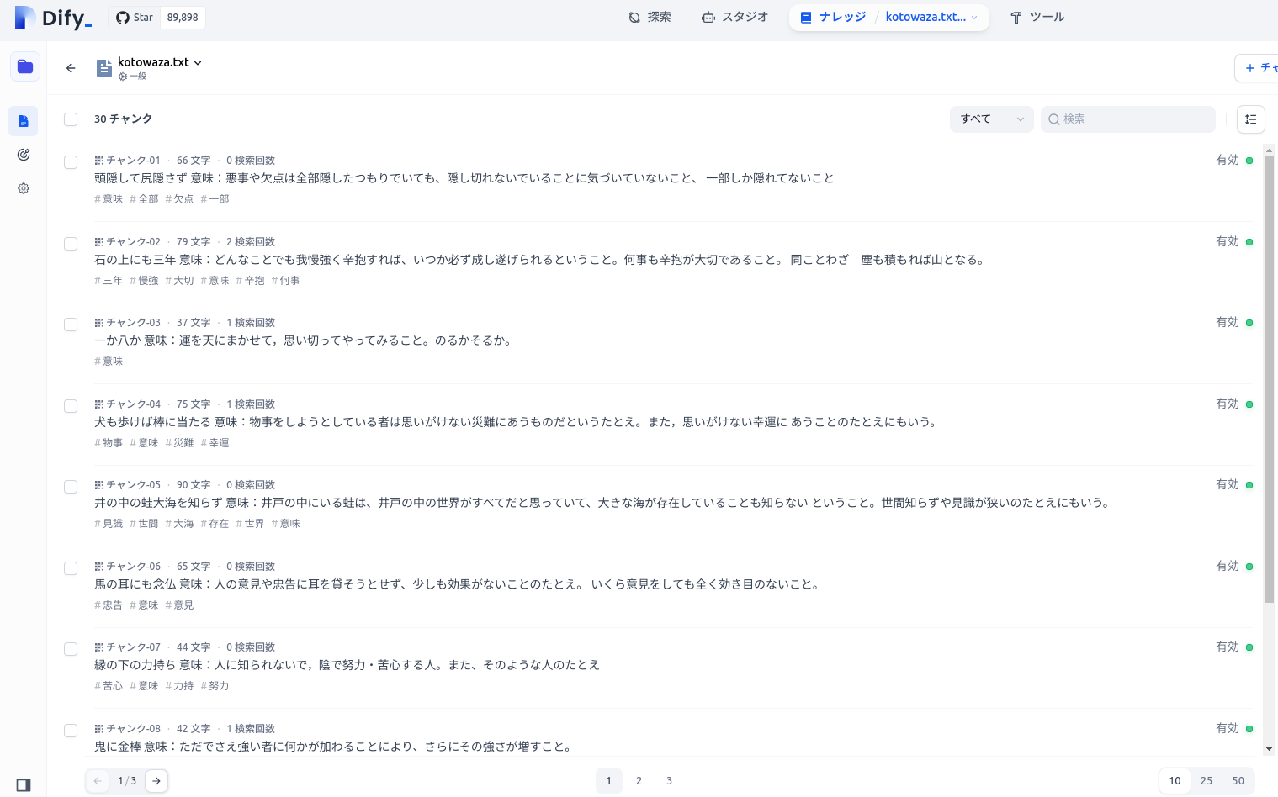Go to page 2
Image resolution: width=1278 pixels, height=797 pixels.
639,781
